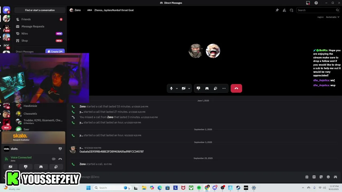Open Steam from the taskbar

tap(238, 188)
